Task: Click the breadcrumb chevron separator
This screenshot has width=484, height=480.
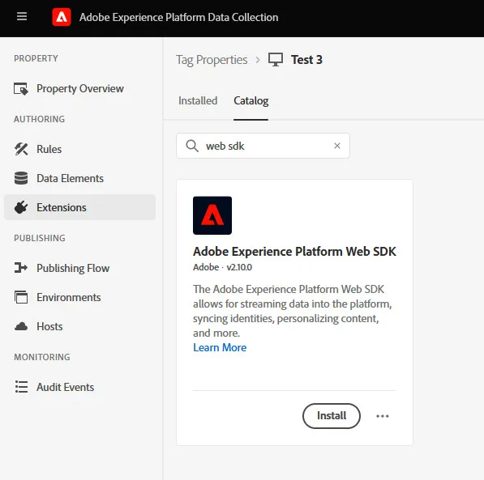Action: (258, 60)
